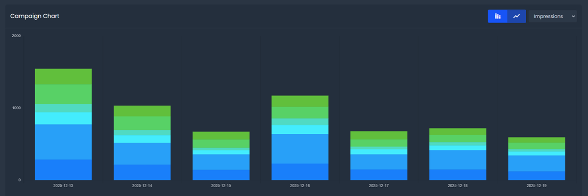This screenshot has height=196, width=588.
Task: Click the medium blue segment of 2025-12-19 bar
Action: coord(536,163)
